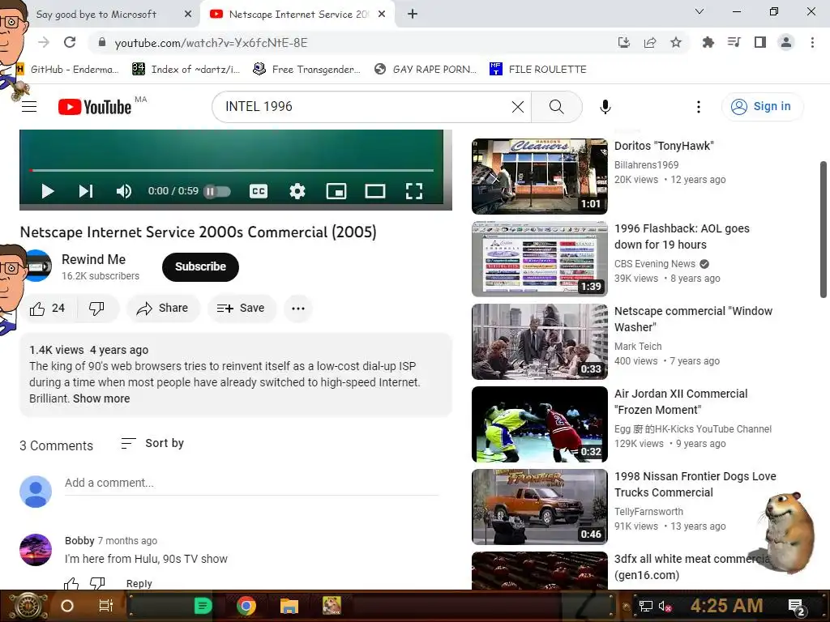Open more actions ellipsis under video

[298, 309]
